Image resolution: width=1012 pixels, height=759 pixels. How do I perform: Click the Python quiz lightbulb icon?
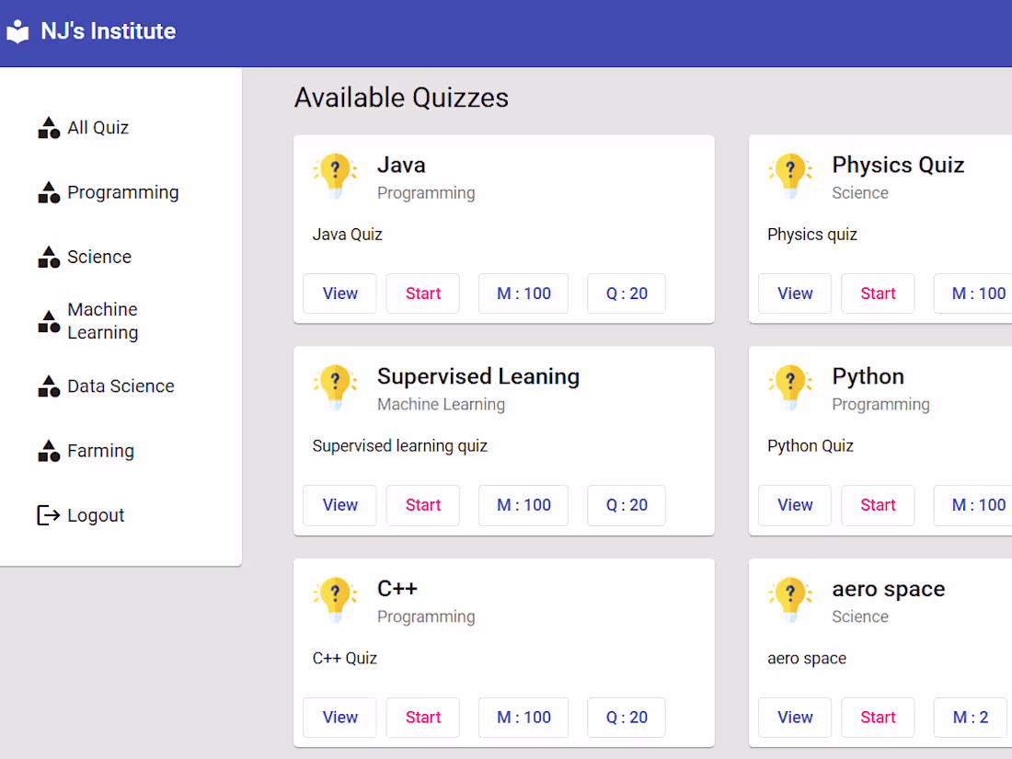pos(790,386)
